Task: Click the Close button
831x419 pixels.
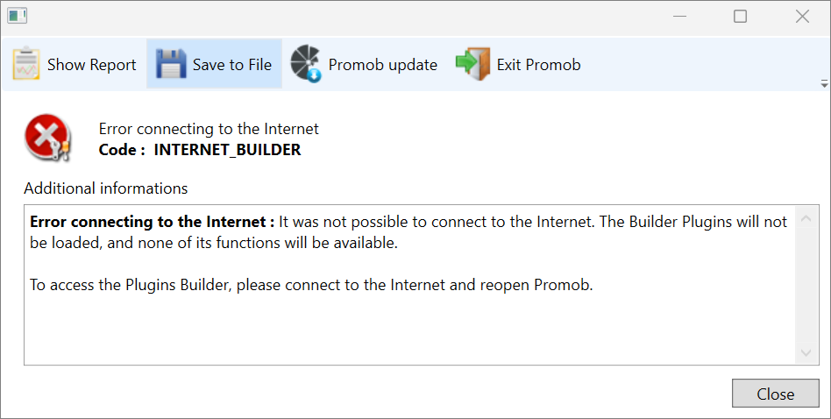Action: (776, 394)
